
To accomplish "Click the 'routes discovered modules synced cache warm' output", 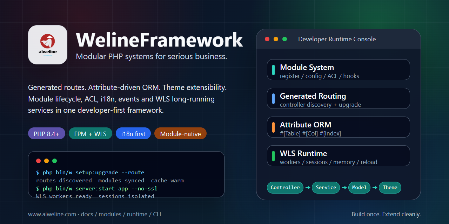I will (110, 181).
